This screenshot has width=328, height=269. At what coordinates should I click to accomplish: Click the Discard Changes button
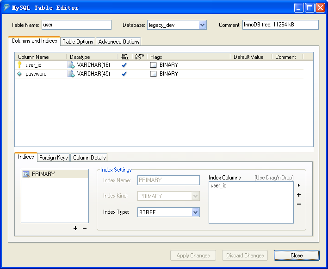coord(245,256)
